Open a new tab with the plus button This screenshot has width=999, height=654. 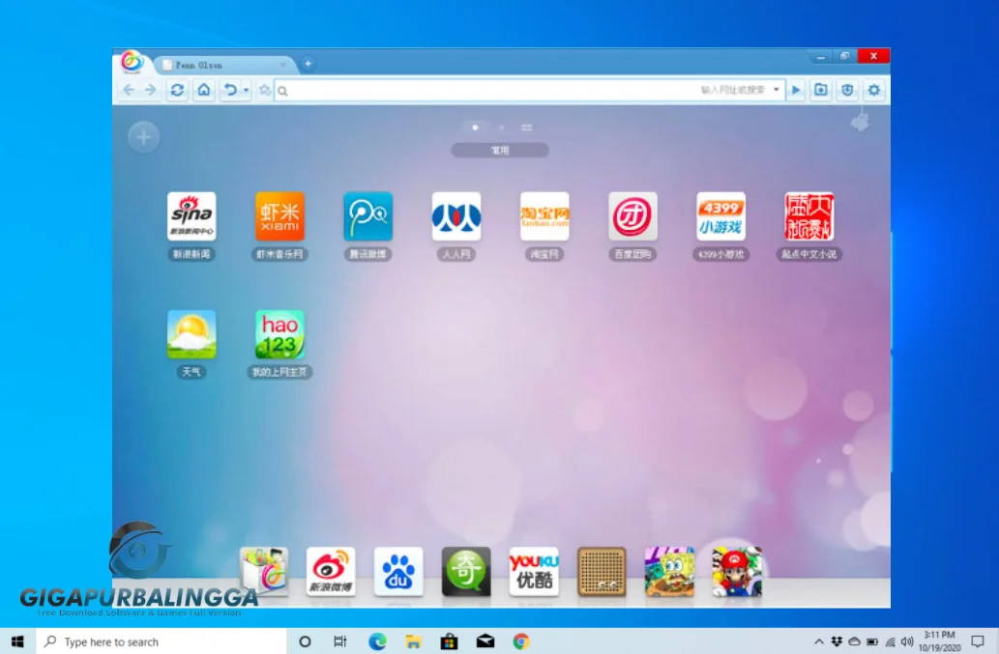(307, 62)
